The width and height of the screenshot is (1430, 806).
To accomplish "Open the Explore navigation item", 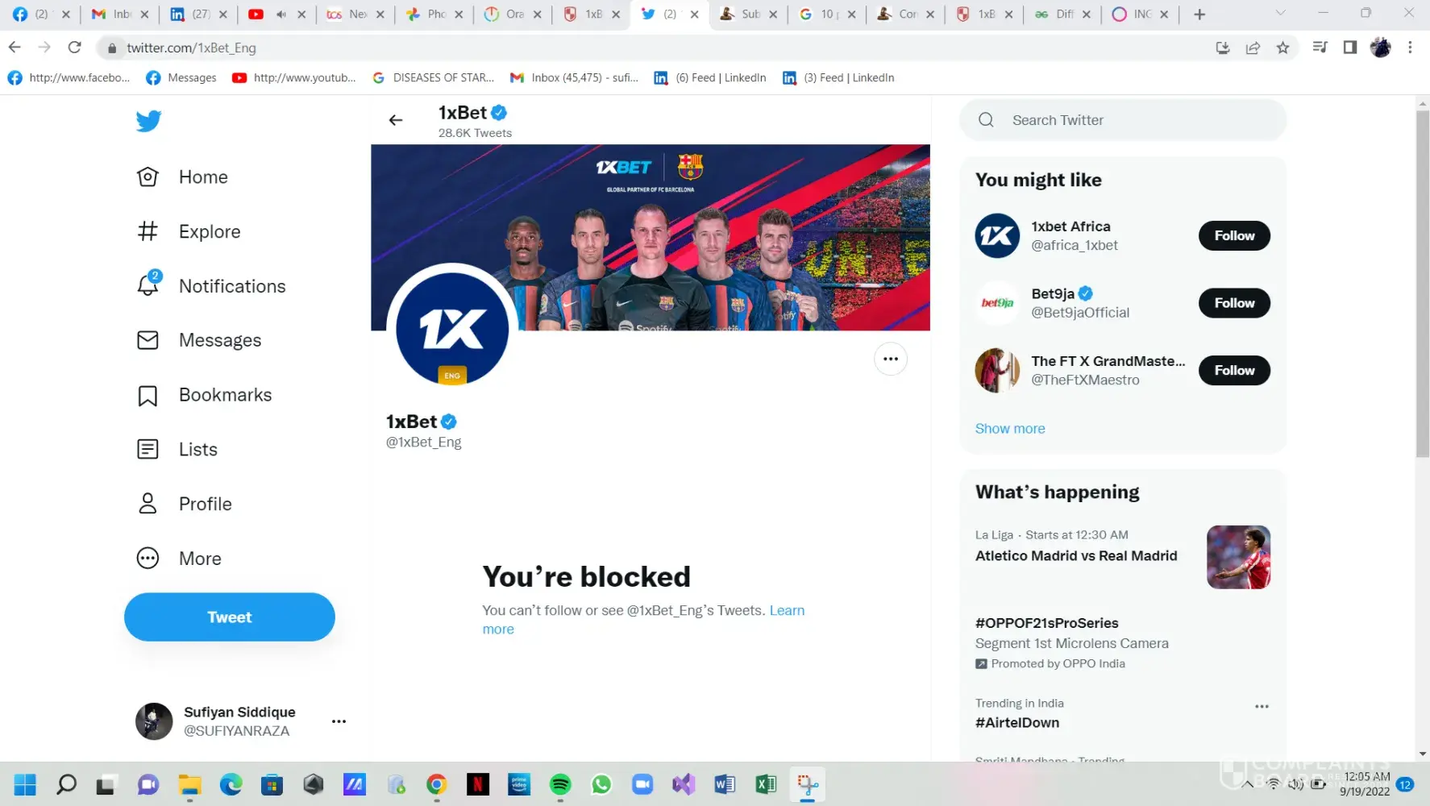I will (189, 231).
